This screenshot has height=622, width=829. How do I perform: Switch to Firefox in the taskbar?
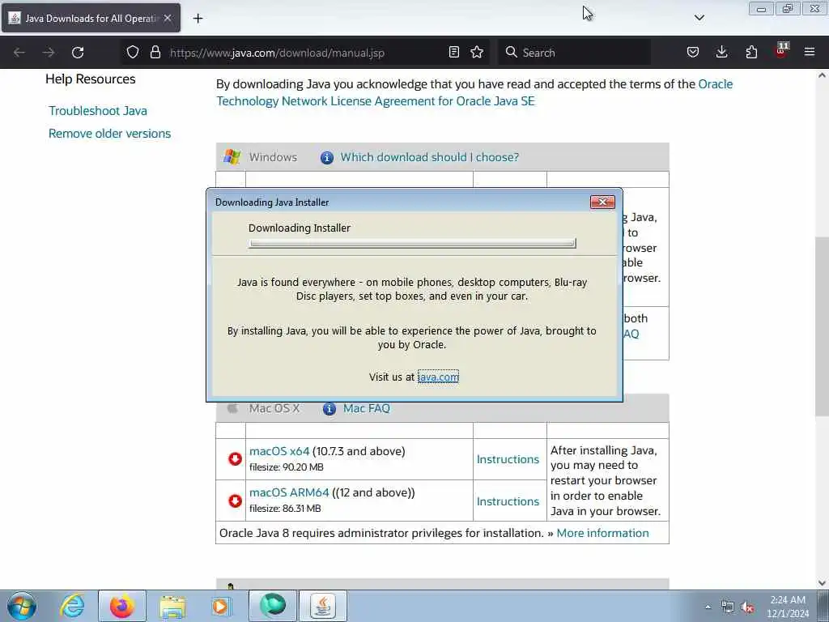click(x=122, y=606)
